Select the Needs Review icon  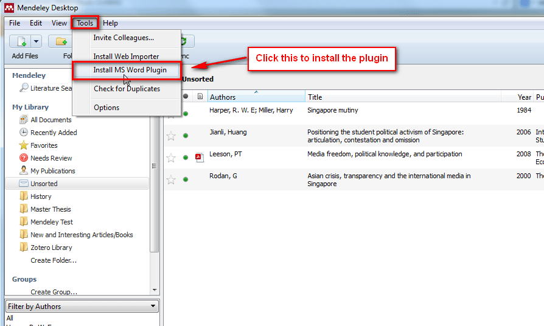pos(24,158)
